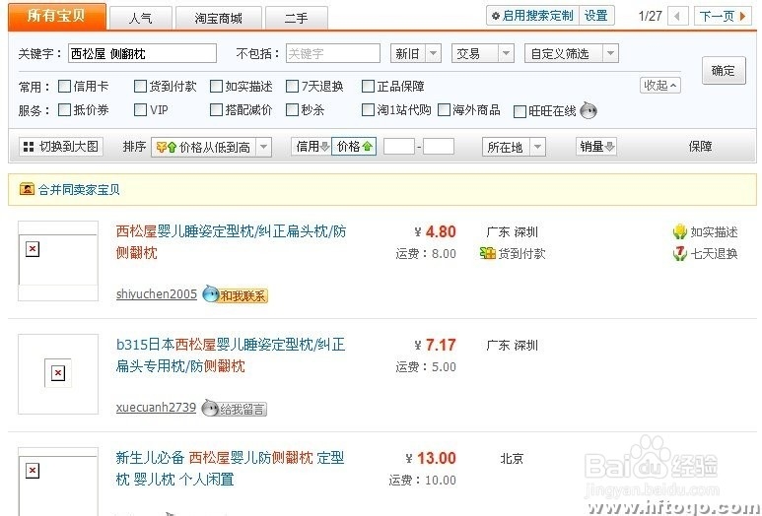
Task: Select the 二手 tab
Action: (x=297, y=18)
